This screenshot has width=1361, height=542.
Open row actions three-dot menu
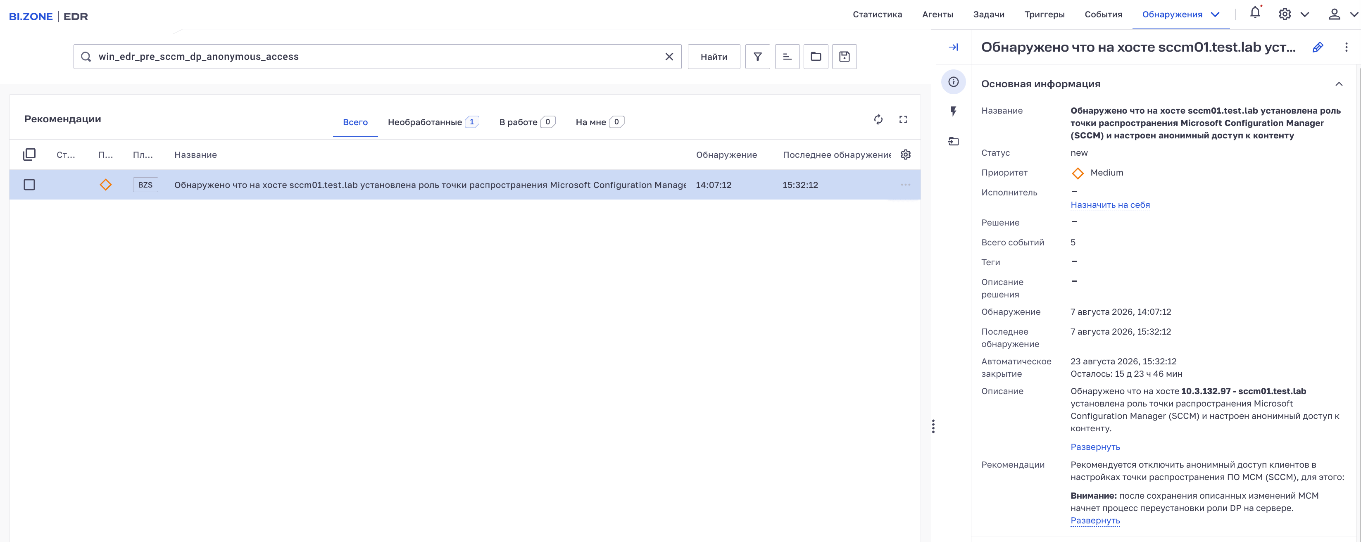(x=906, y=185)
